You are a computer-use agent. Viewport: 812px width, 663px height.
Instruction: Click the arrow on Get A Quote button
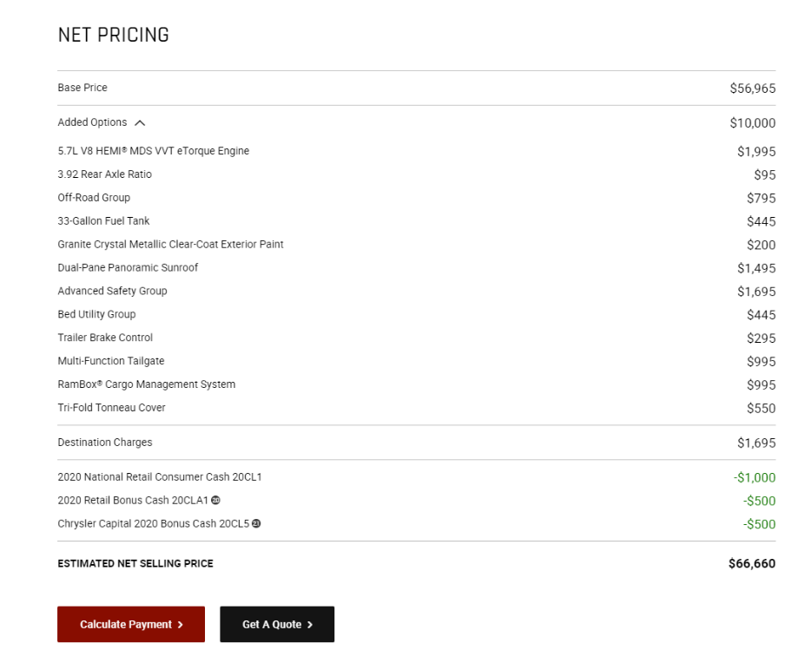pyautogui.click(x=310, y=625)
